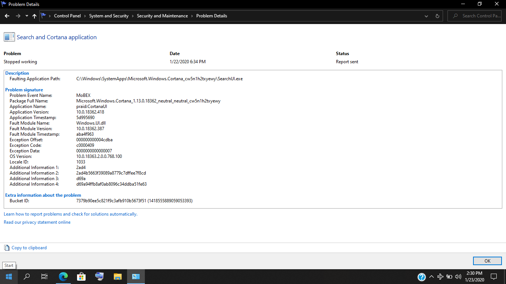Open System and Security breadcrumb
The width and height of the screenshot is (506, 284).
[109, 16]
